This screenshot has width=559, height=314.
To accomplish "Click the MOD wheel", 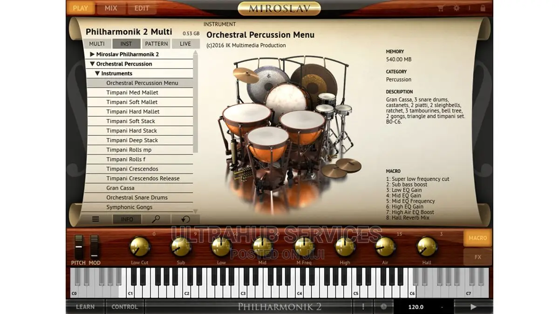I will tap(95, 247).
